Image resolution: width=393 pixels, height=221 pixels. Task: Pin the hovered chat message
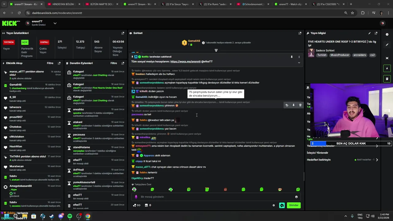[x=294, y=105]
